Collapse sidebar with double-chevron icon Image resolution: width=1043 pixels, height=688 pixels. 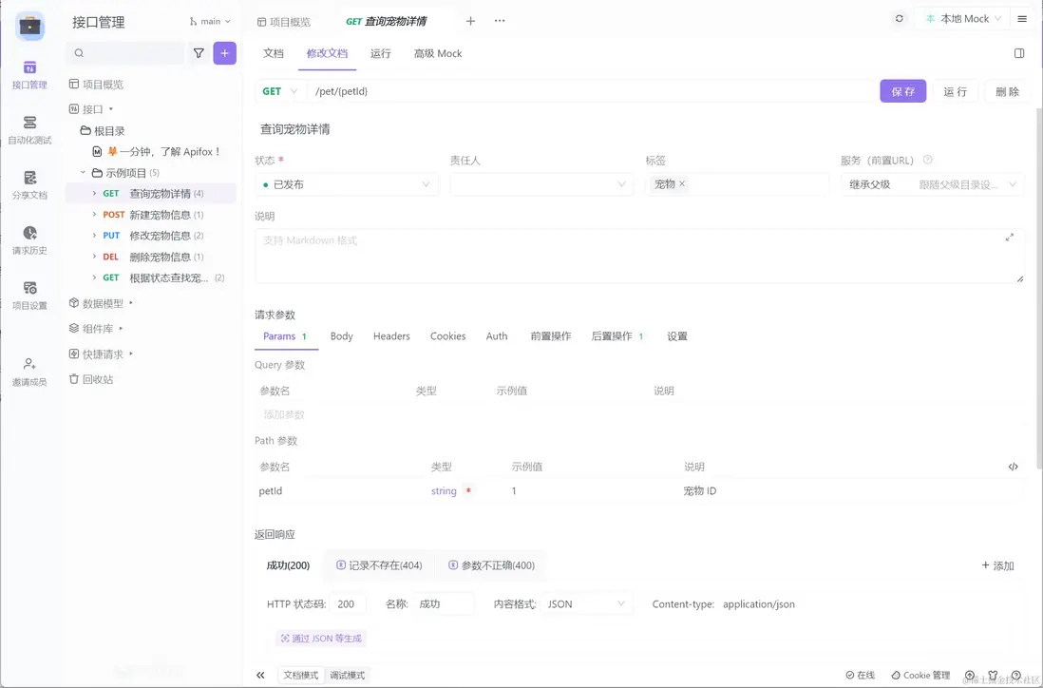tap(260, 675)
